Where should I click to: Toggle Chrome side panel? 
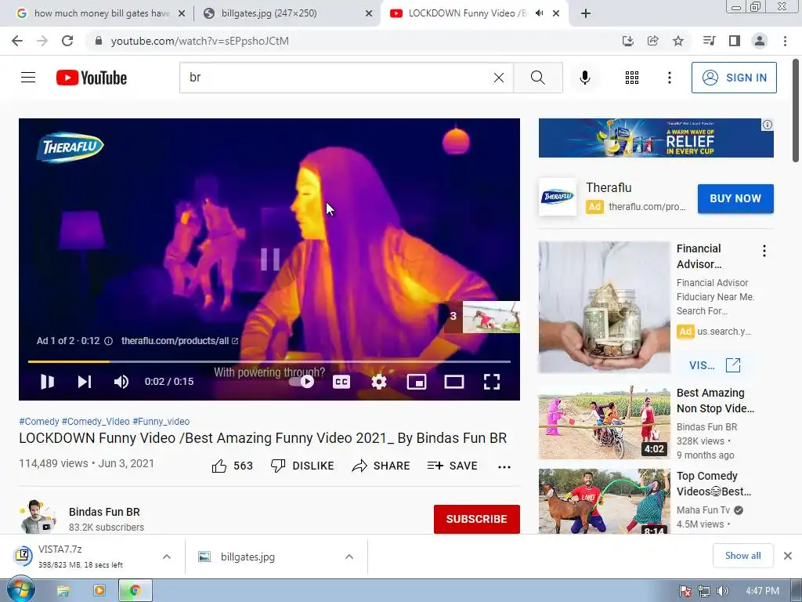[735, 41]
